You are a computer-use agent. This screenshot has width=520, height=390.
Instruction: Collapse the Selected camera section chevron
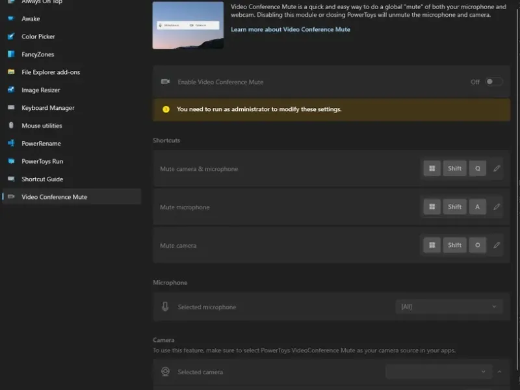coord(499,372)
